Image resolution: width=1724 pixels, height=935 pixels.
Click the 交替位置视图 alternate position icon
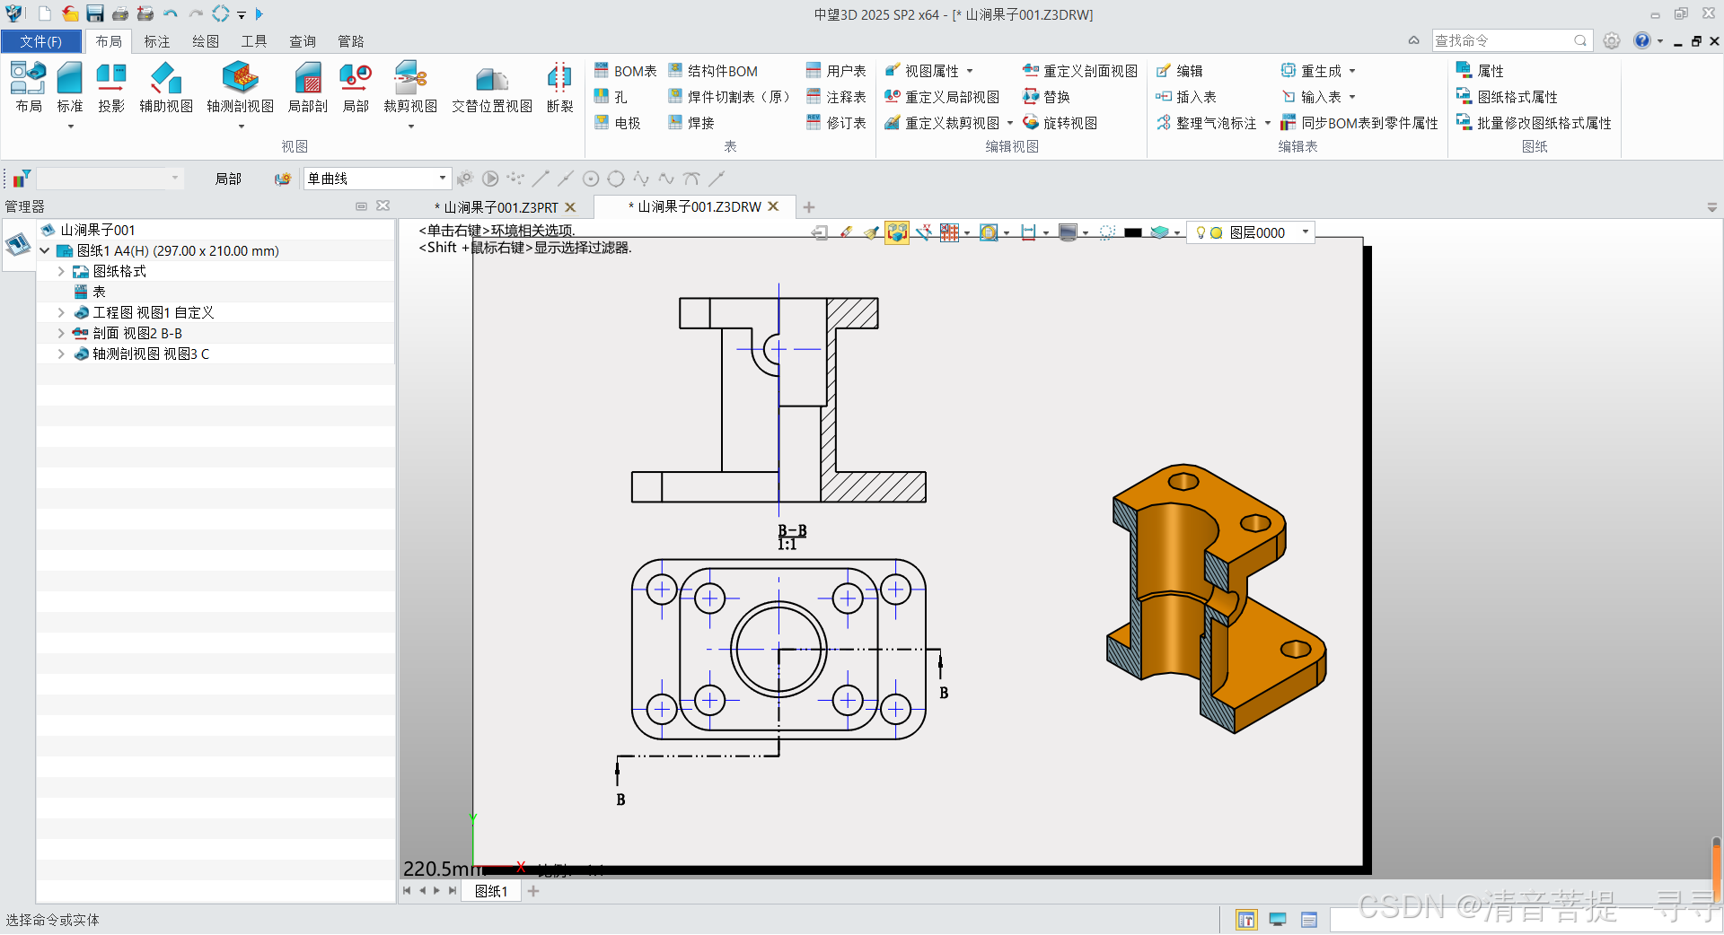click(491, 79)
